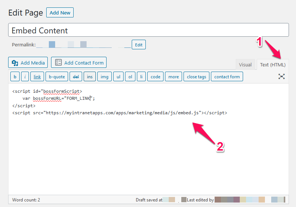
Task: Click the contact form quicktag button
Action: (227, 77)
